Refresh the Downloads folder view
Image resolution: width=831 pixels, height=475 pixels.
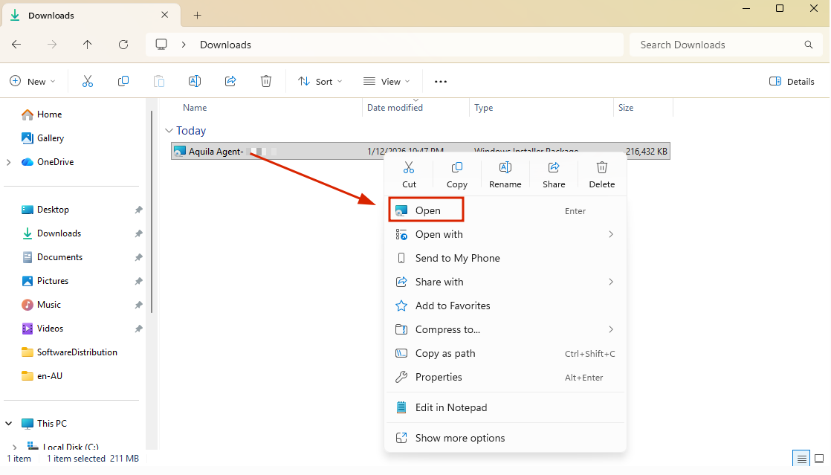tap(123, 45)
